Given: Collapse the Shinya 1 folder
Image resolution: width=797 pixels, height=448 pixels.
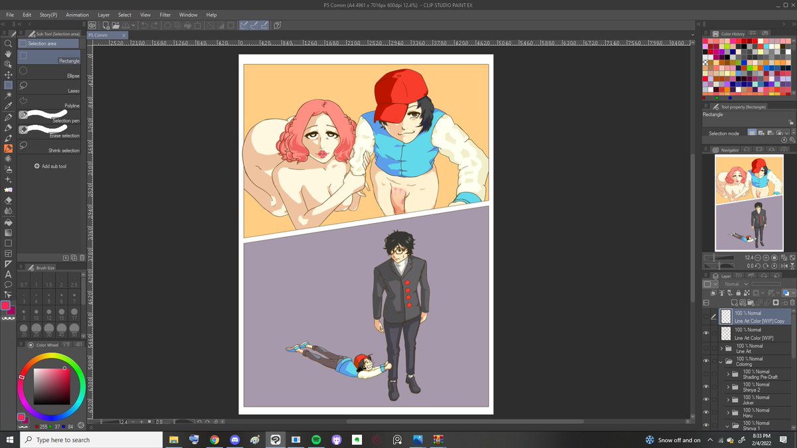Looking at the screenshot, I should tap(728, 425).
